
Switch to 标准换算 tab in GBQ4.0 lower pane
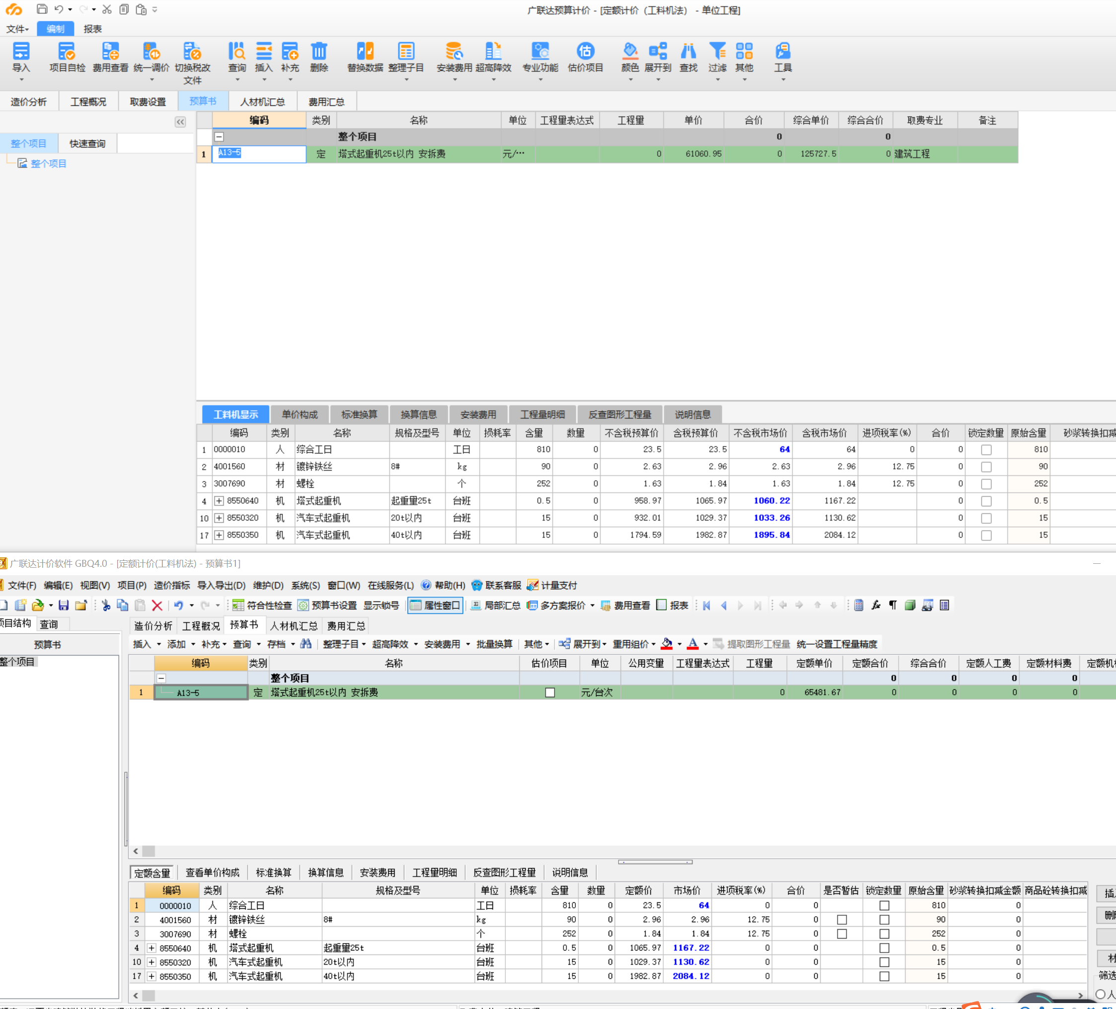(274, 873)
